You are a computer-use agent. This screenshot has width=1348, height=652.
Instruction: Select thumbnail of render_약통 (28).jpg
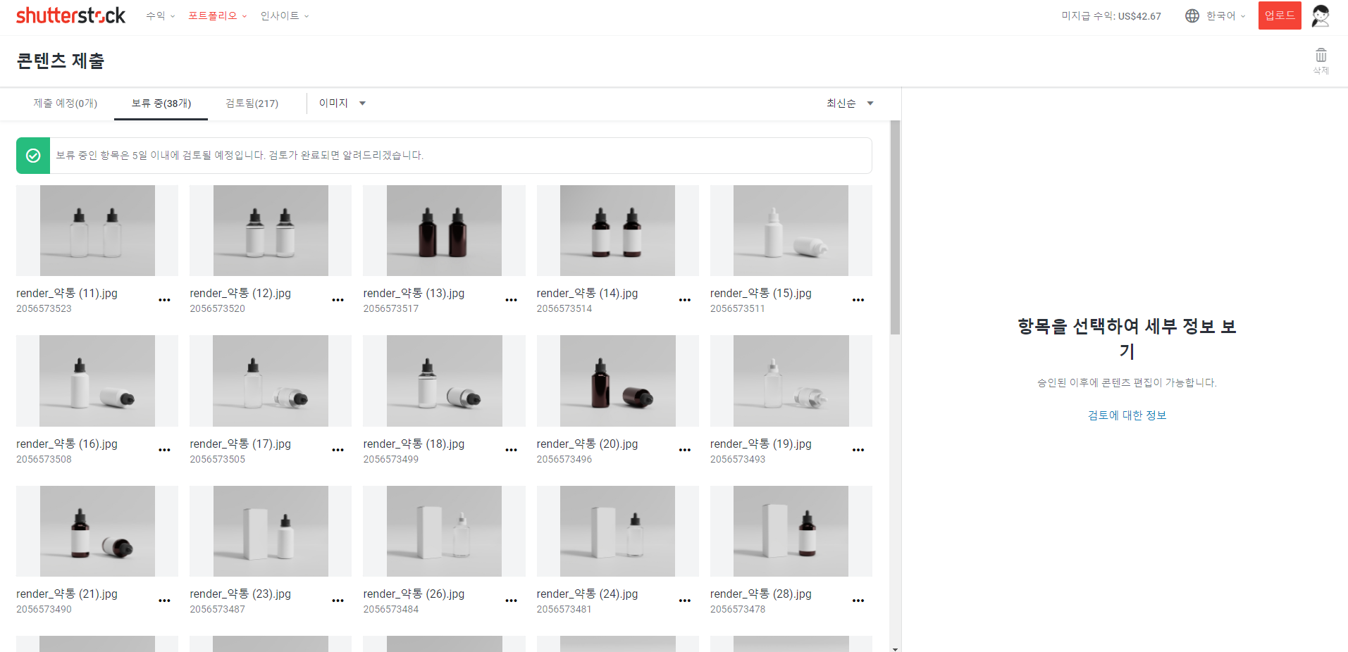791,531
